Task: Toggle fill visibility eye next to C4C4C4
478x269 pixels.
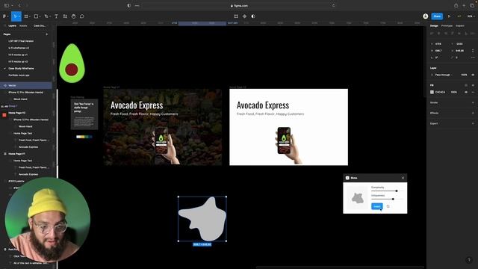Action: [x=466, y=92]
